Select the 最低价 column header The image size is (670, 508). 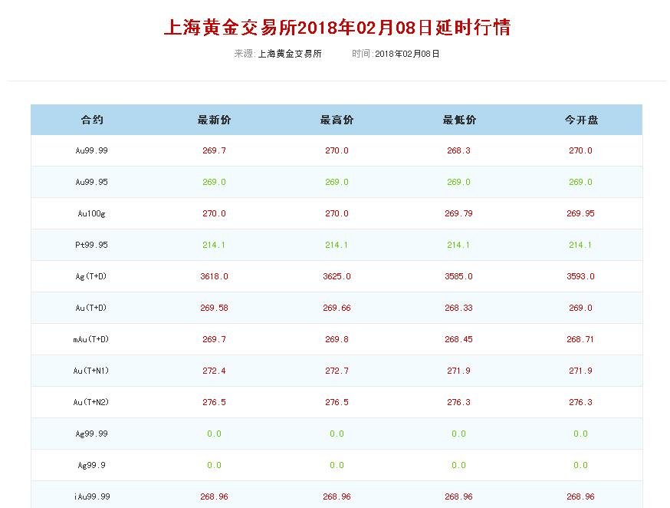(x=458, y=120)
